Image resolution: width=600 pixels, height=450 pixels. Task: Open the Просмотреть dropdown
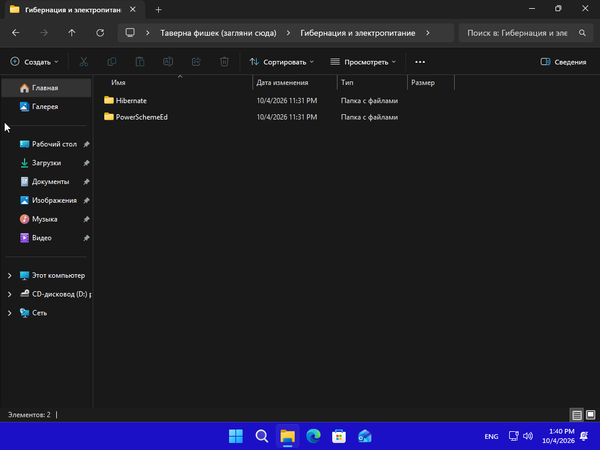tap(363, 62)
